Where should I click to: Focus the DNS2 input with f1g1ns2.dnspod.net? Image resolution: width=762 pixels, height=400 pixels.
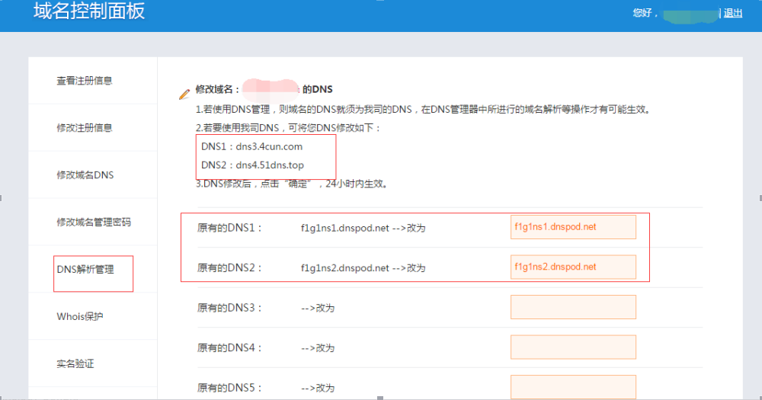pyautogui.click(x=573, y=267)
